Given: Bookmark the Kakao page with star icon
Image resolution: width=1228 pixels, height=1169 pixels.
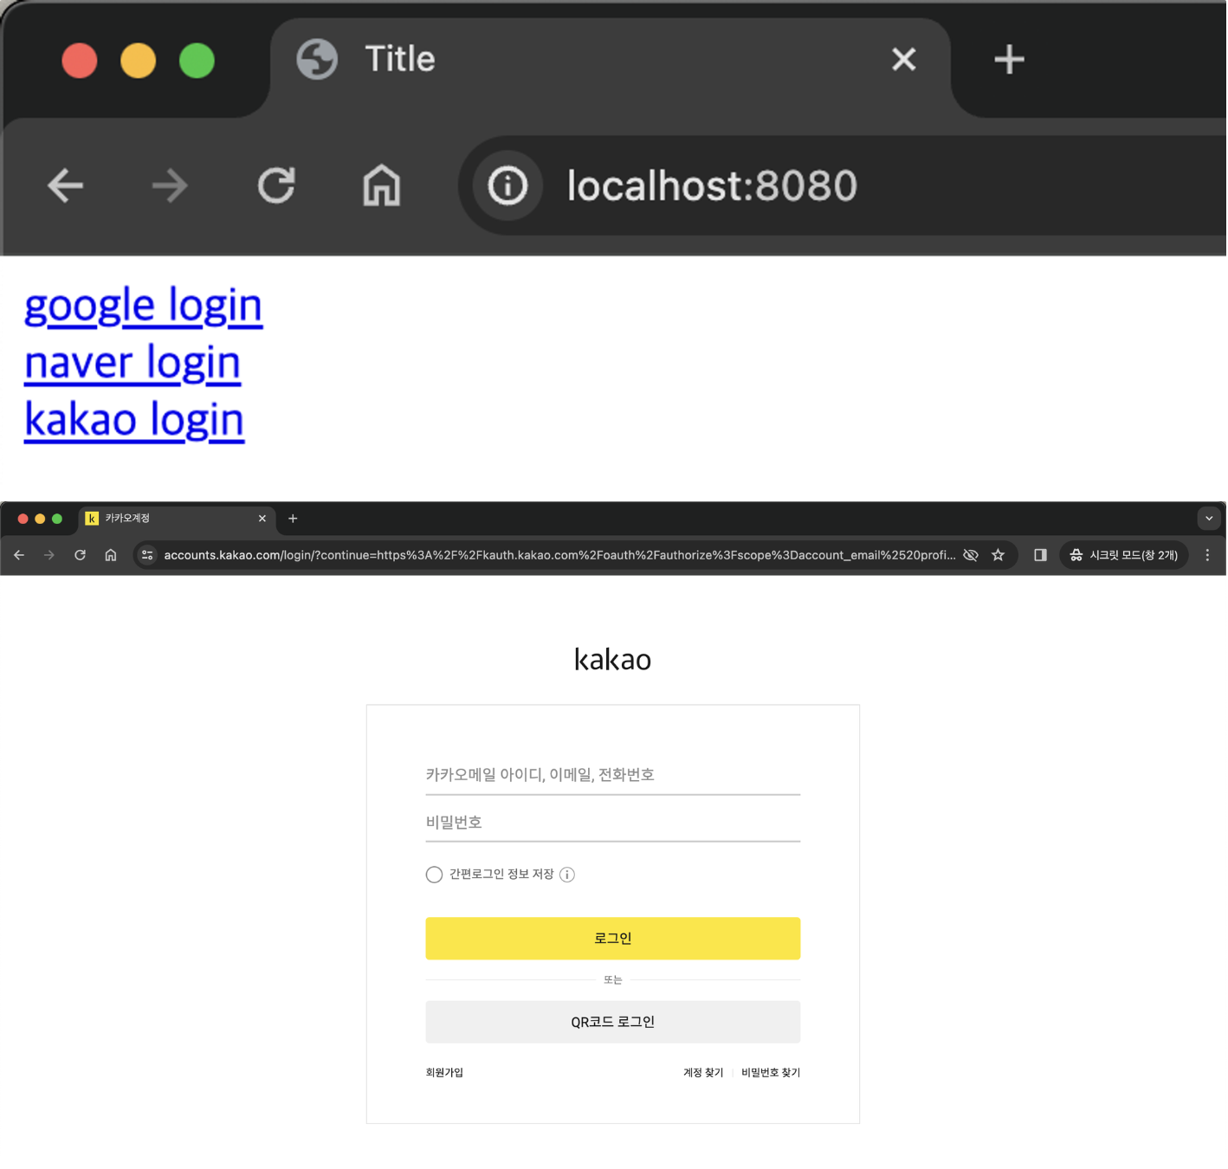Looking at the screenshot, I should pyautogui.click(x=998, y=555).
